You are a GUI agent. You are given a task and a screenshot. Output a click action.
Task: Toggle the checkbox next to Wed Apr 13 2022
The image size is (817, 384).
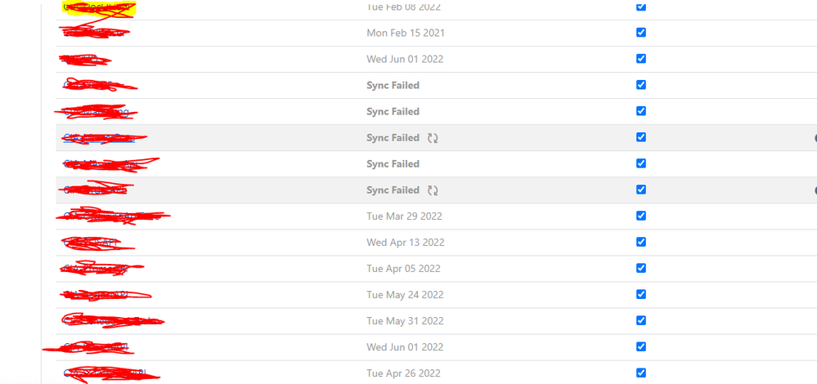(641, 242)
